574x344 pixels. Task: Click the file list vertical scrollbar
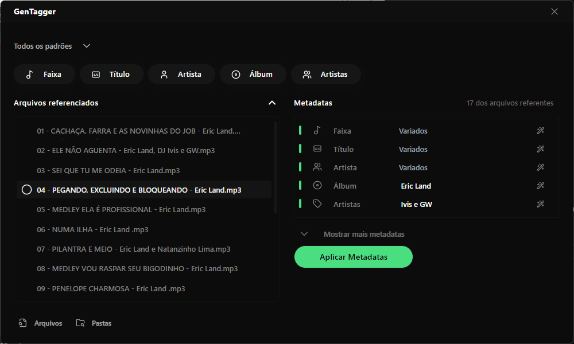click(x=276, y=166)
